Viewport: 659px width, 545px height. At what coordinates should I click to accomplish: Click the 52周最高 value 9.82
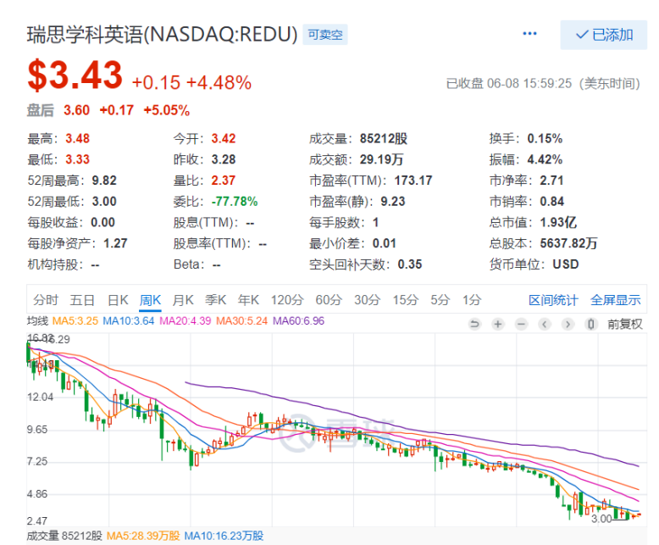pyautogui.click(x=104, y=181)
